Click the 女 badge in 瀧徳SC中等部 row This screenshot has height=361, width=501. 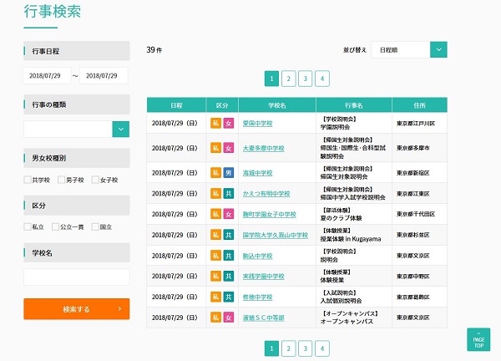pyautogui.click(x=228, y=318)
